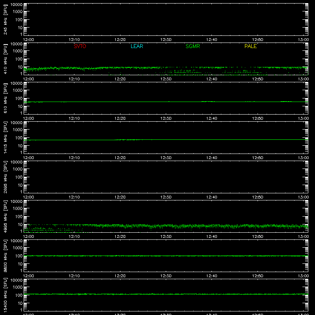Select the 1415 MHz [SFU] axis label
Screen dimensions: 315x315
[x=5, y=137]
